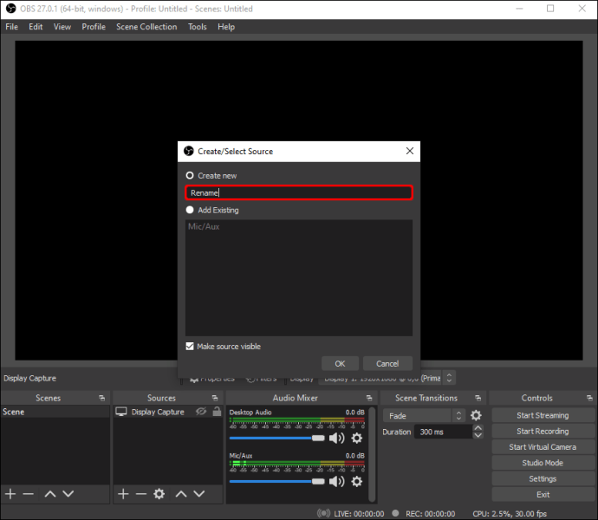The height and width of the screenshot is (520, 598).
Task: Click the recording status dot icon
Action: pos(395,513)
